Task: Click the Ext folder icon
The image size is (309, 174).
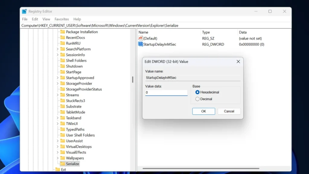Action: [58, 169]
